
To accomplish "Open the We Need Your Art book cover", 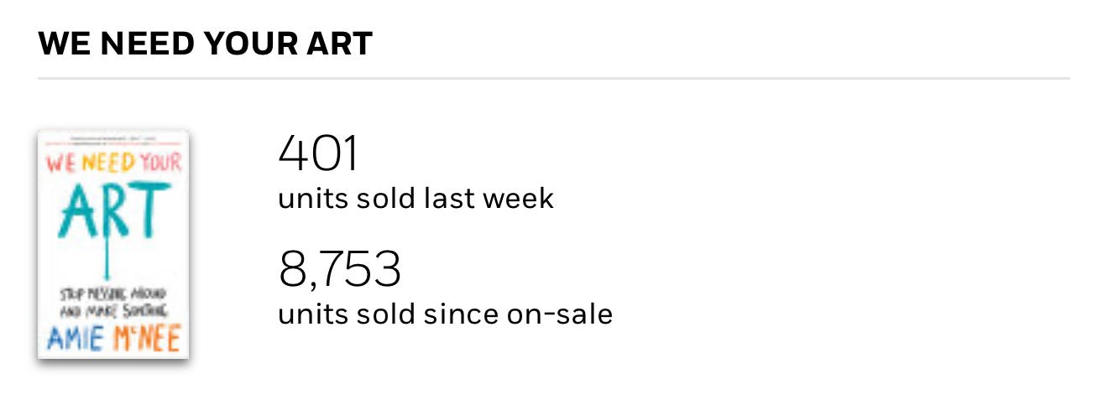I will [x=113, y=245].
